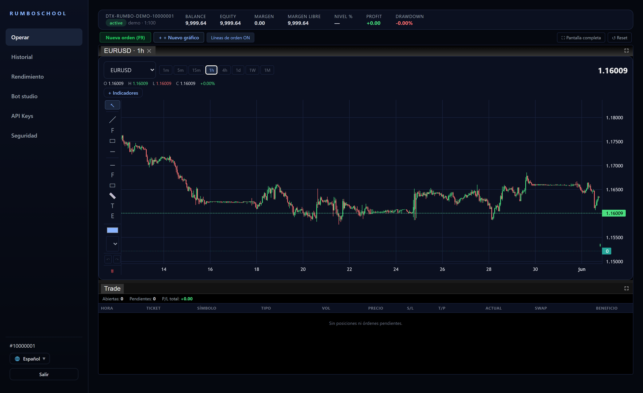Viewport: 643px width, 393px height.
Task: Click the globe icon in language selector
Action: point(17,359)
